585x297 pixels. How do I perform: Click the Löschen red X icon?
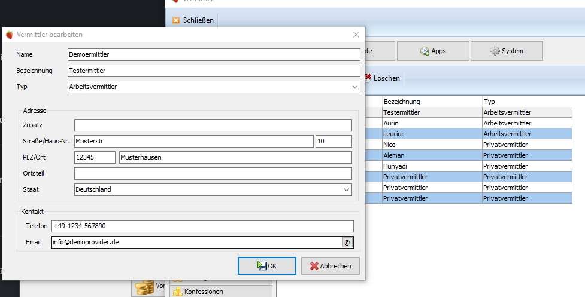pyautogui.click(x=368, y=78)
